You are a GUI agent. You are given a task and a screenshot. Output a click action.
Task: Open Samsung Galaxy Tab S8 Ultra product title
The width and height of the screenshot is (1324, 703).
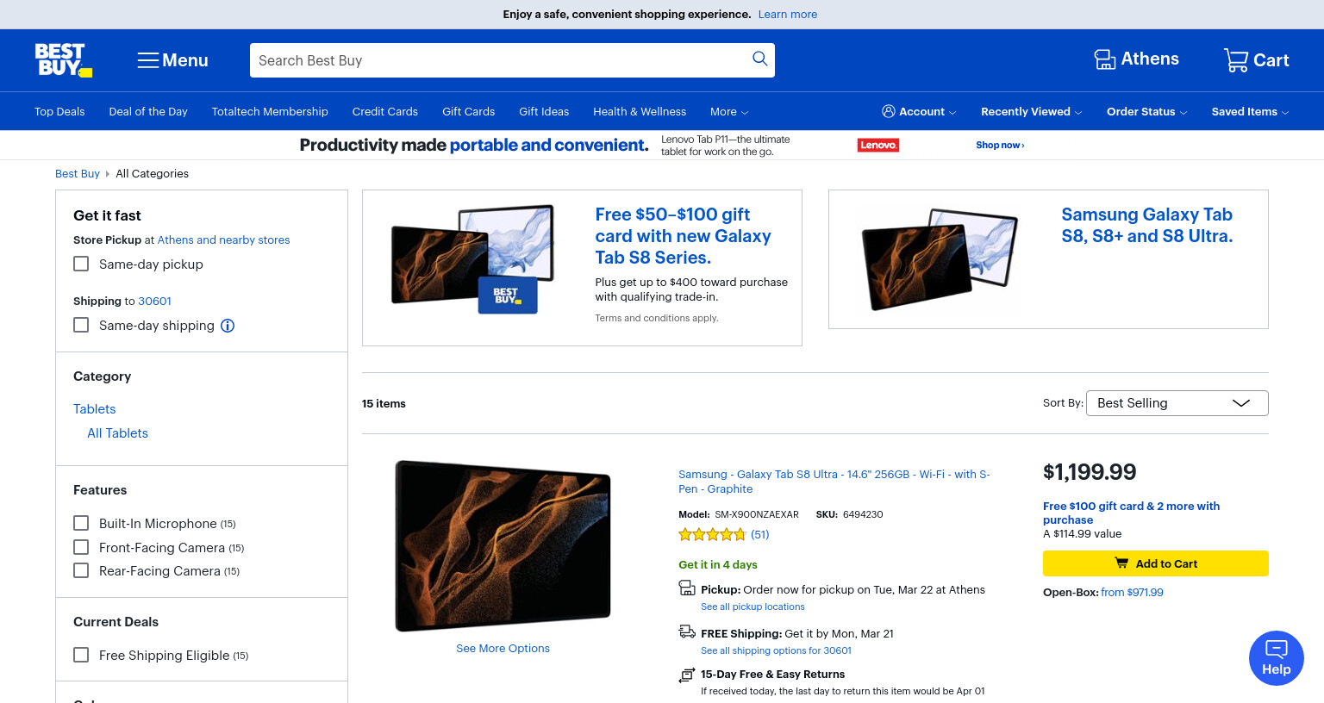(834, 482)
